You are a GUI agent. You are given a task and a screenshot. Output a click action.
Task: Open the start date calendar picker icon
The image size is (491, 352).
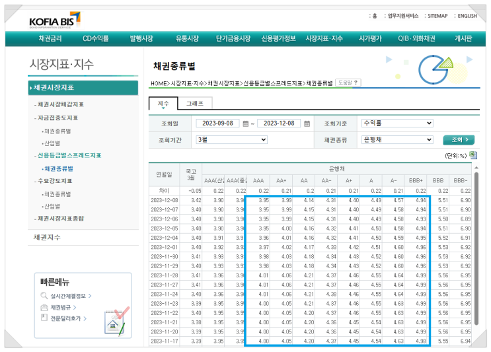point(245,123)
